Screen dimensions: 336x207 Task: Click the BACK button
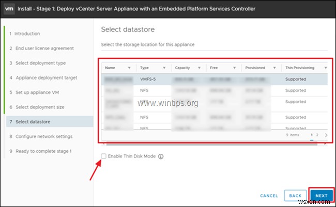pyautogui.click(x=295, y=196)
